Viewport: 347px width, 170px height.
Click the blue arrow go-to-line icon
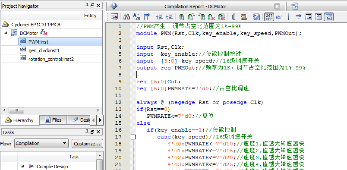click(299, 17)
